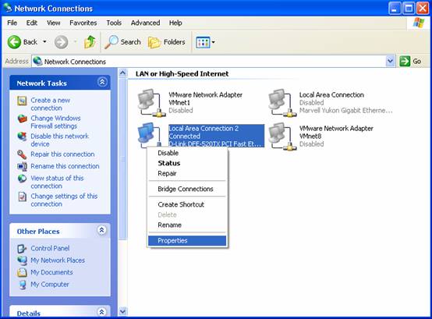
Task: Click View status of this connection
Action: pos(57,182)
